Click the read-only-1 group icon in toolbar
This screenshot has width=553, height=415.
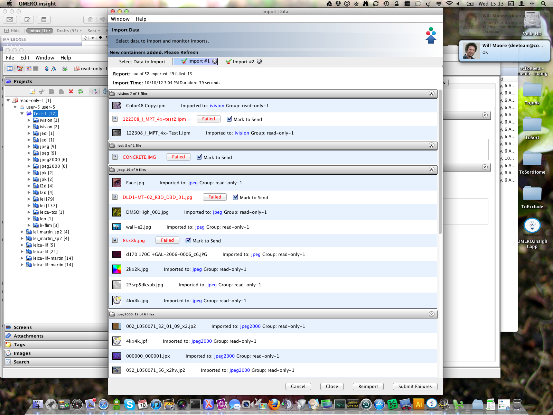point(77,68)
